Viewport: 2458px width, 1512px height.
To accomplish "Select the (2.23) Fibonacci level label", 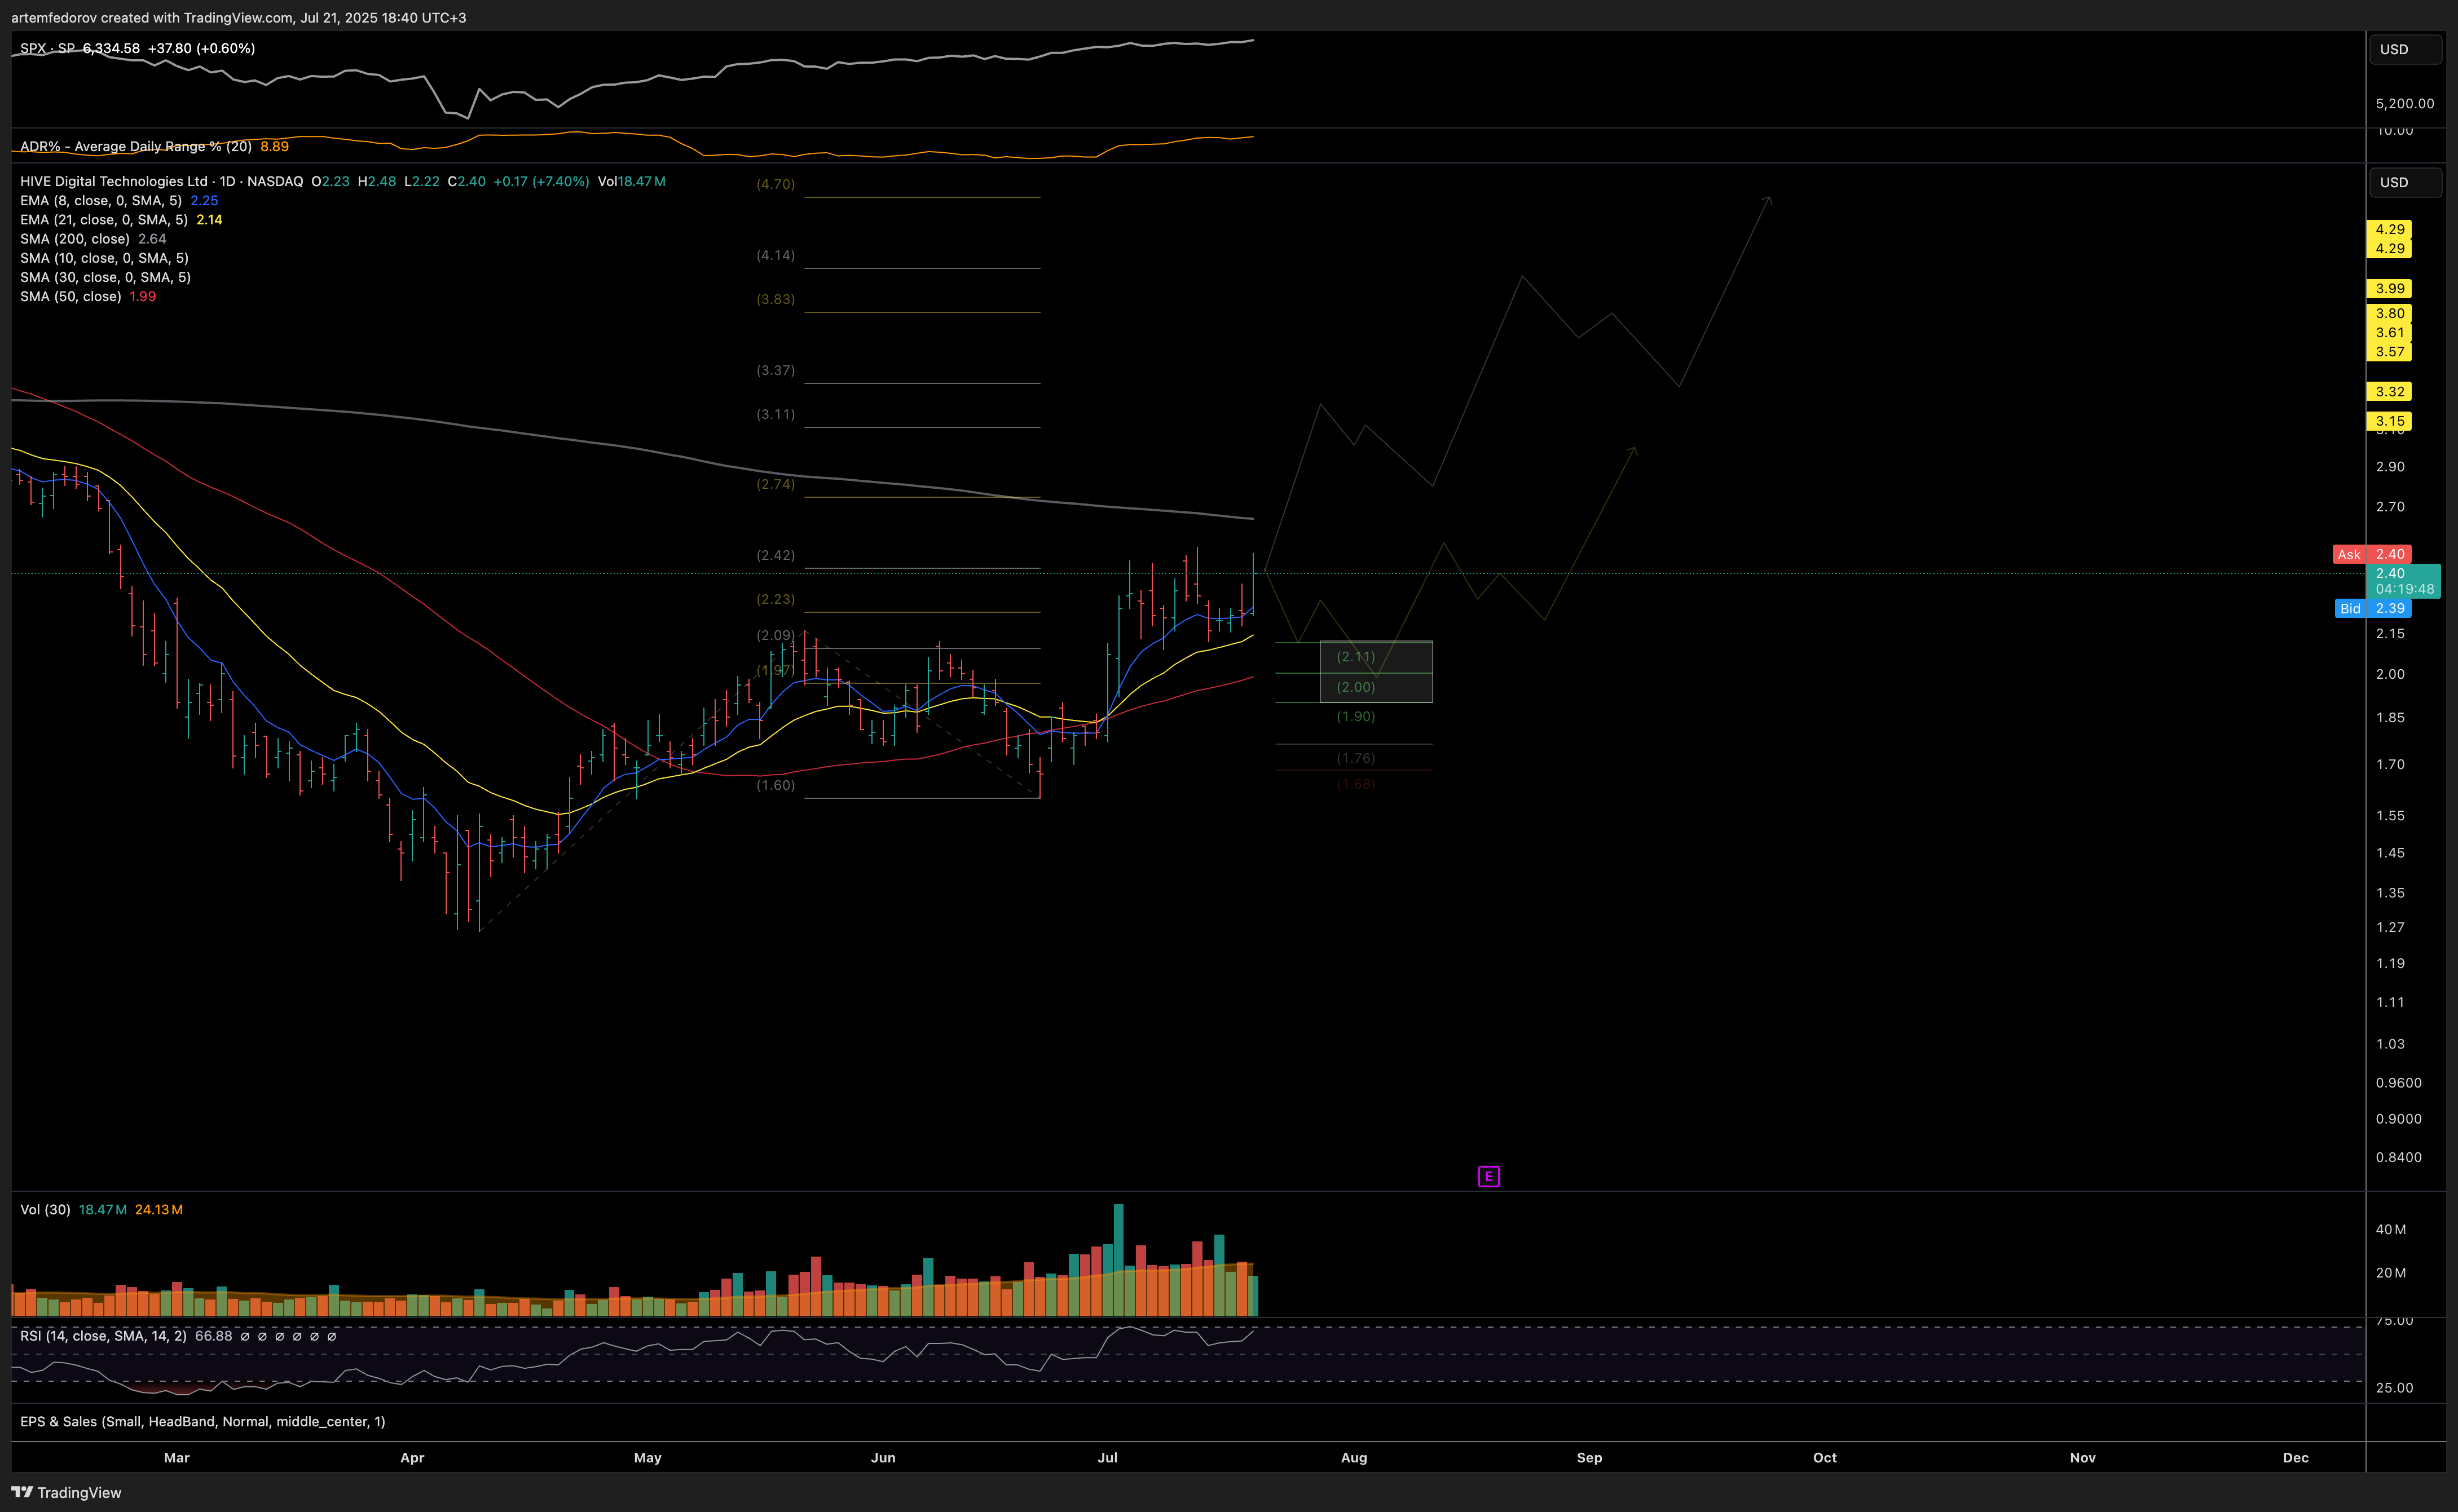I will tap(776, 599).
